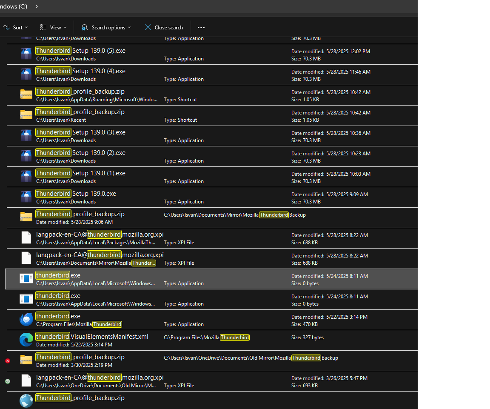The height and width of the screenshot is (409, 490).
Task: Select thunderbird.VisualElementsManifest.xml file name
Action: pos(92,337)
